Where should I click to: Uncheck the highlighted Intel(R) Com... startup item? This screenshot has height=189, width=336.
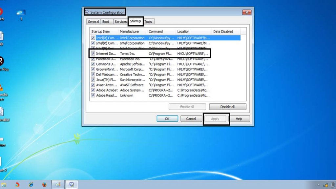click(93, 38)
